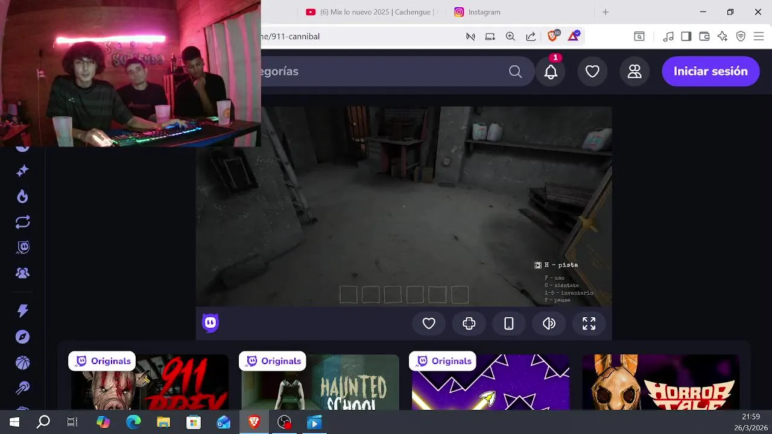Click the gamepad controls button below player
The width and height of the screenshot is (772, 434).
pos(469,324)
